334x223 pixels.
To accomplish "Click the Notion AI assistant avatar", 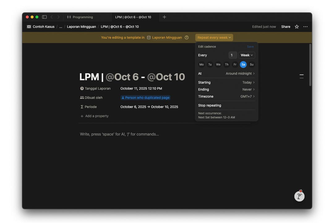I will [x=299, y=196].
